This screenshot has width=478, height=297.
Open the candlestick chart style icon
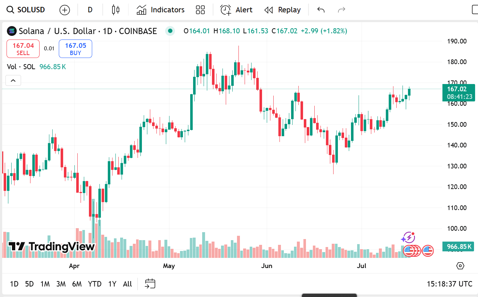pyautogui.click(x=116, y=10)
